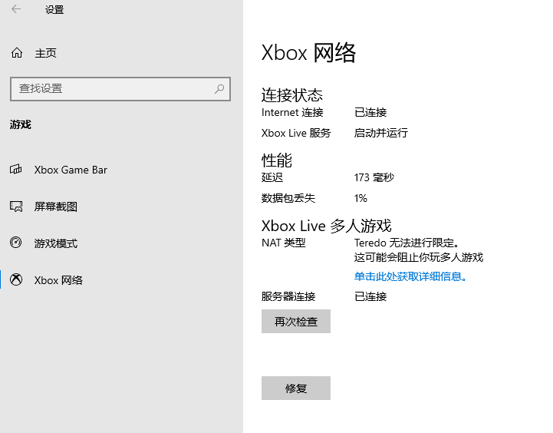553x433 pixels.
Task: Click the home icon beside 主页
Action: [x=16, y=53]
